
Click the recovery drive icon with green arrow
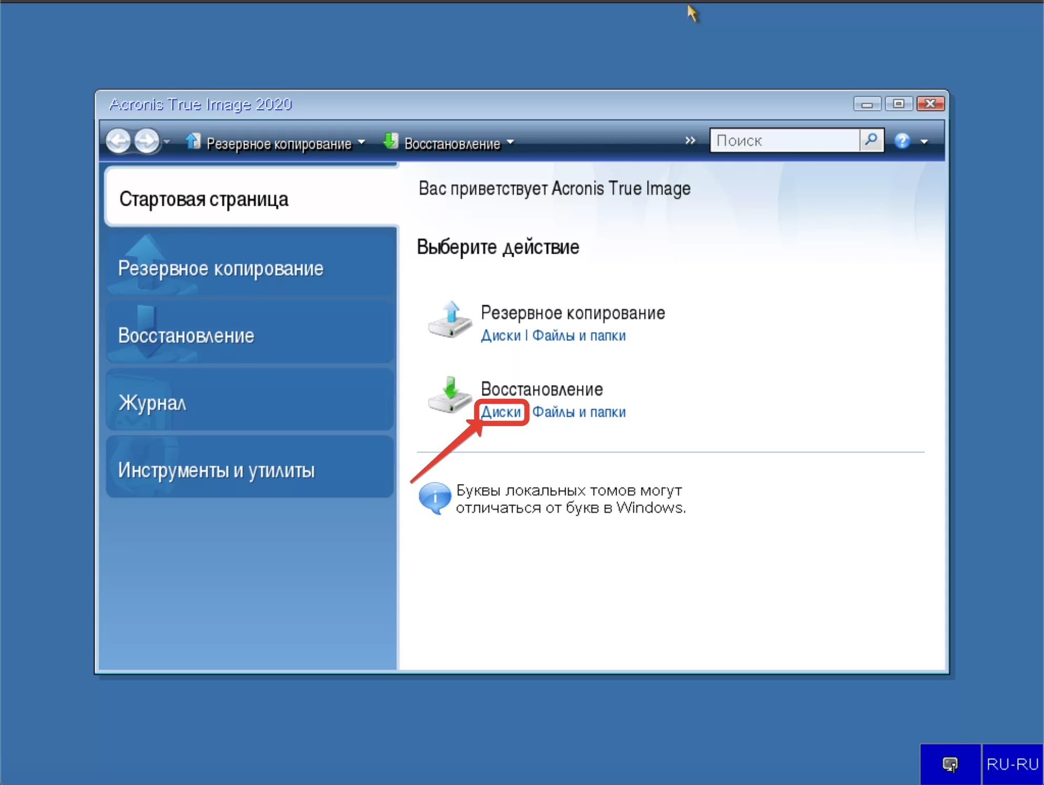tap(450, 395)
